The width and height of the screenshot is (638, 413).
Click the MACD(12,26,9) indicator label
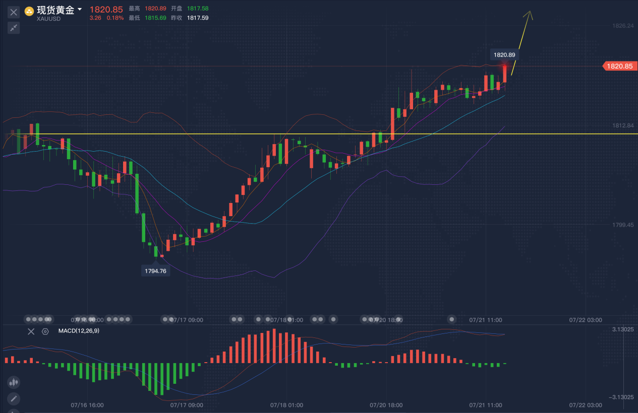[78, 331]
